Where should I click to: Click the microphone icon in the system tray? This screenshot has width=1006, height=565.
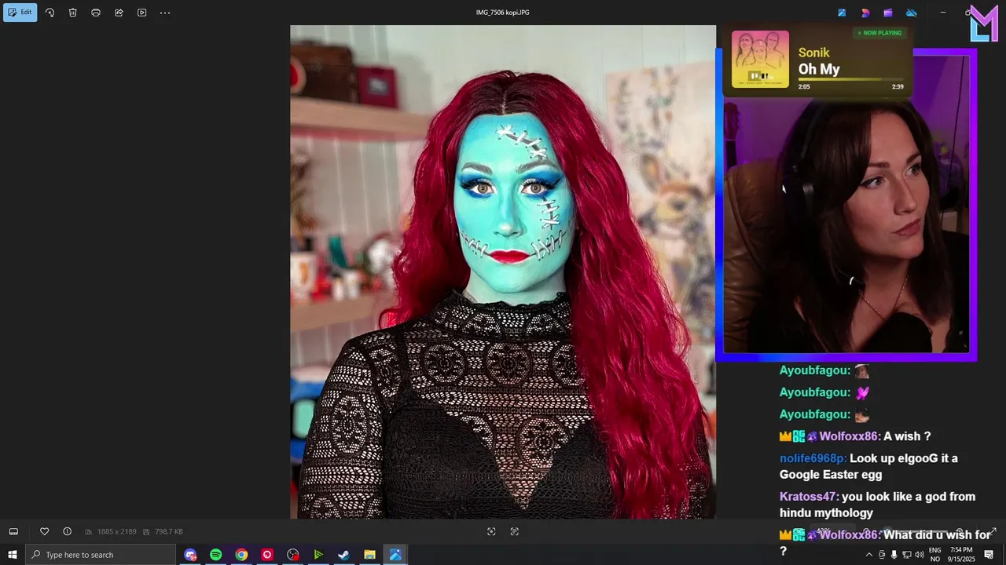894,555
